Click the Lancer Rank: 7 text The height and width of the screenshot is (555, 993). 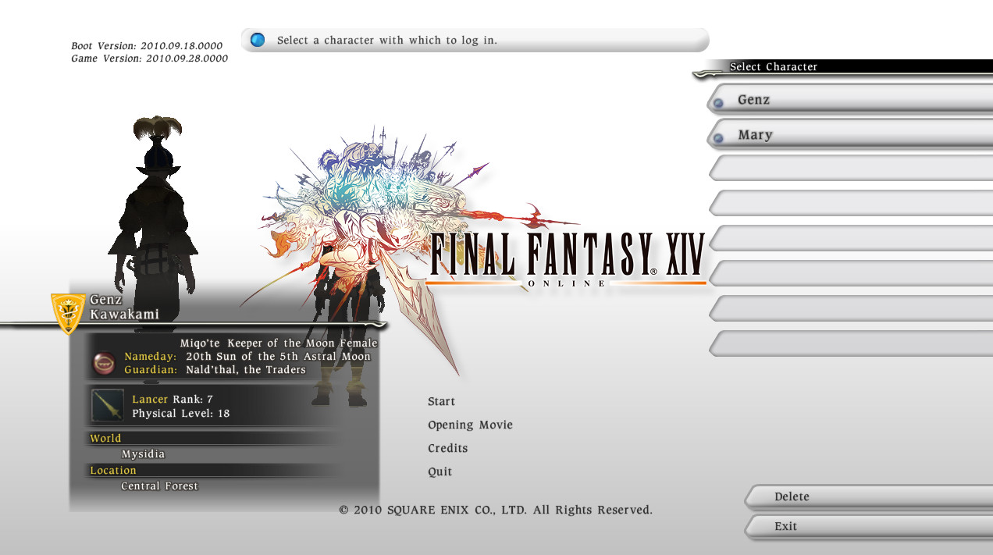(x=173, y=399)
